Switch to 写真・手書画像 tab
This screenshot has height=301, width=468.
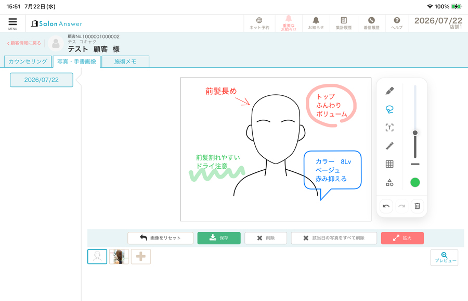tap(77, 61)
